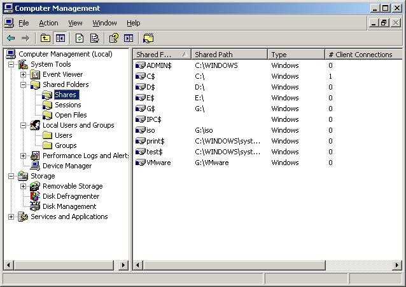Sort by the Shared Path column header
This screenshot has height=287, width=406.
pyautogui.click(x=230, y=55)
